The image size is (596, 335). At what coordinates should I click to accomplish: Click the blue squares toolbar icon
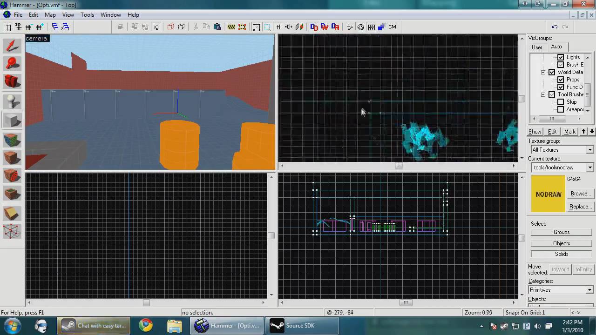[x=381, y=27]
